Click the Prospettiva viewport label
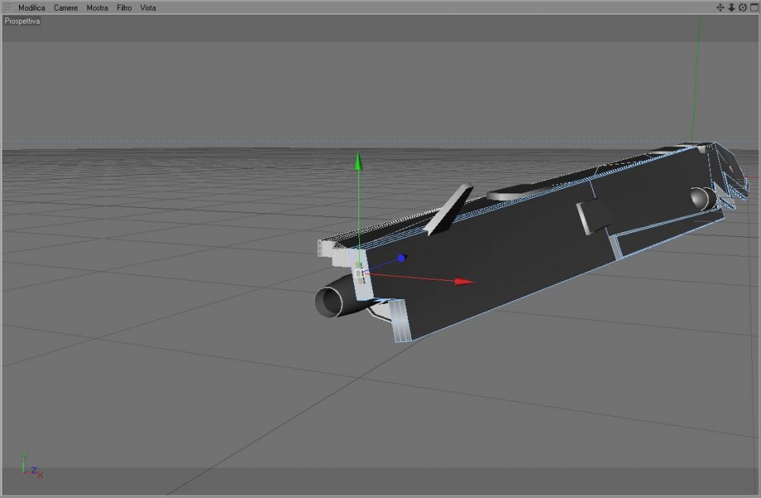Viewport: 761px width, 498px height. pyautogui.click(x=22, y=21)
